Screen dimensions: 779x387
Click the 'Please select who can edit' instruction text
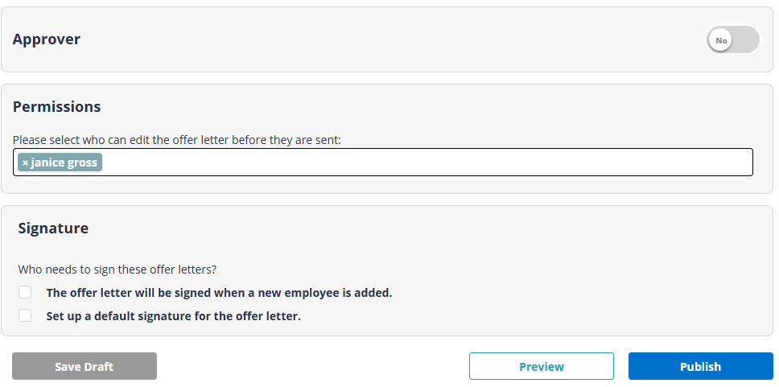click(177, 140)
